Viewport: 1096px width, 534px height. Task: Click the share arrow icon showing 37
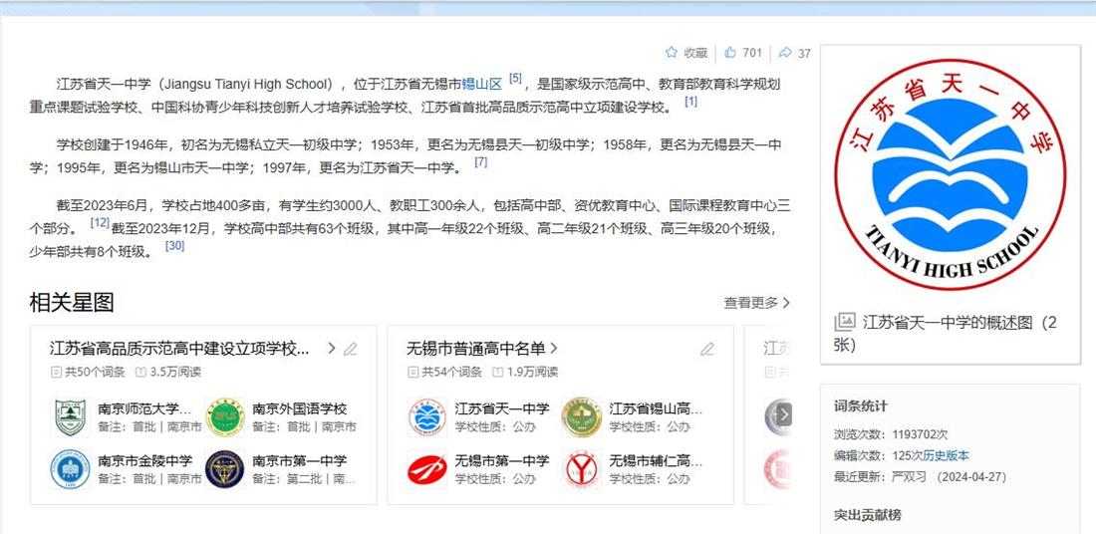[x=785, y=53]
